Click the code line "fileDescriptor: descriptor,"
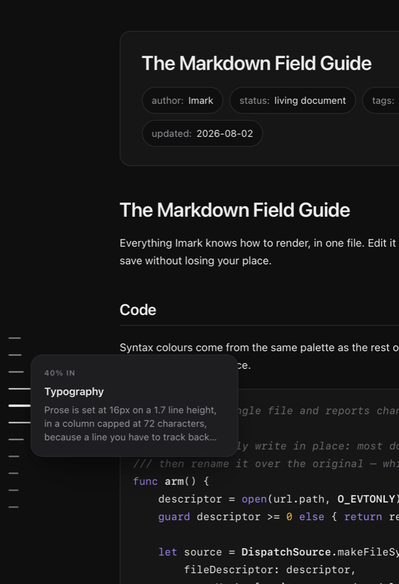 [x=270, y=569]
